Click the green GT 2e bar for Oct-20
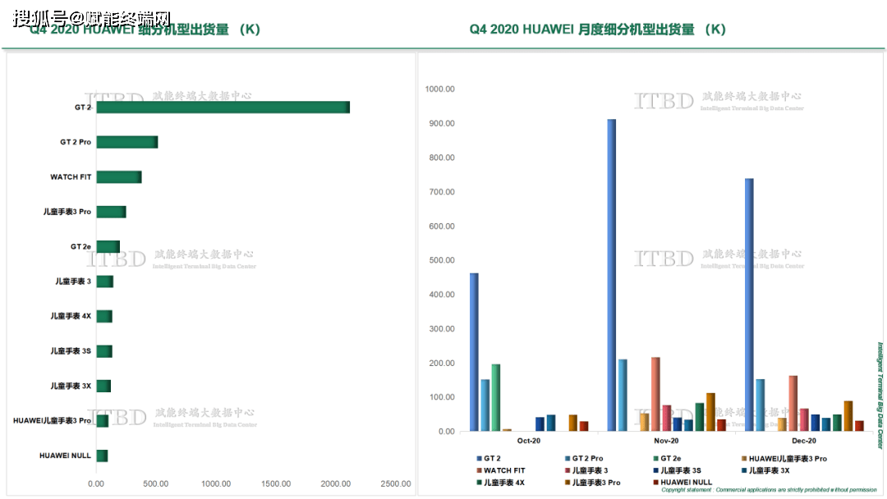Image resolution: width=887 pixels, height=499 pixels. click(x=495, y=398)
